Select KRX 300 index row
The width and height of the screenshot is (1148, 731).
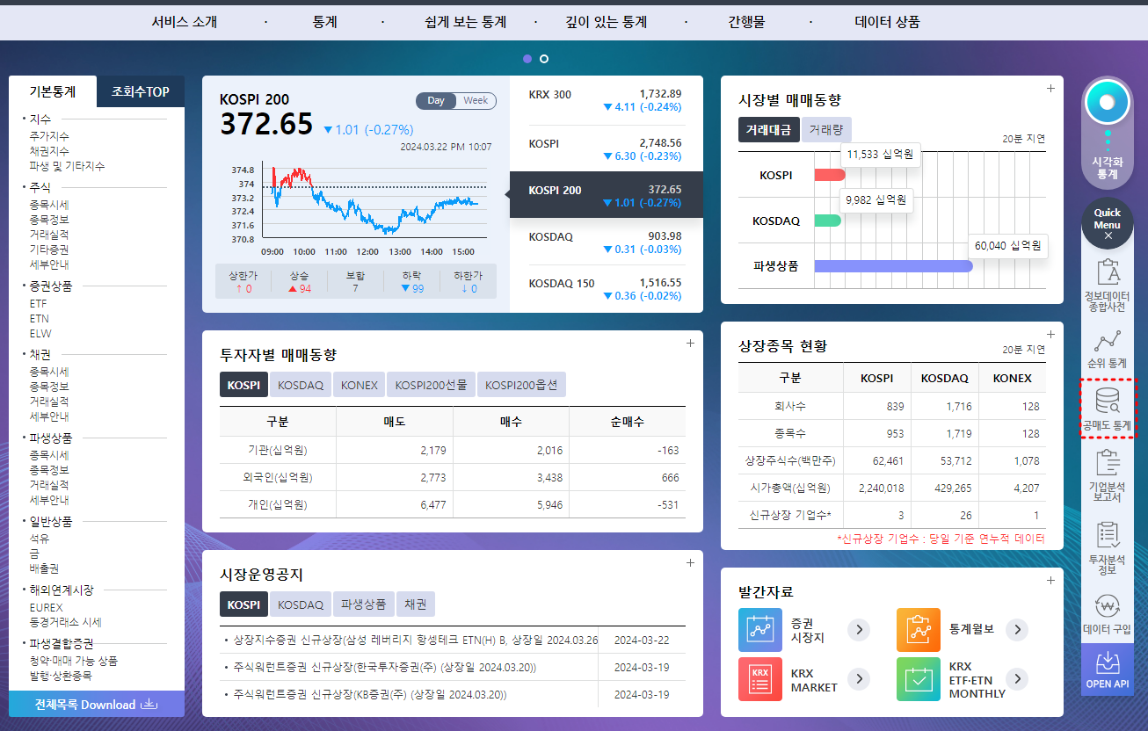(607, 100)
